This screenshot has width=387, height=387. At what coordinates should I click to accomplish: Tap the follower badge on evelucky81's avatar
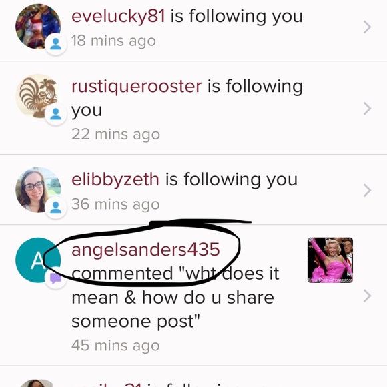[56, 44]
